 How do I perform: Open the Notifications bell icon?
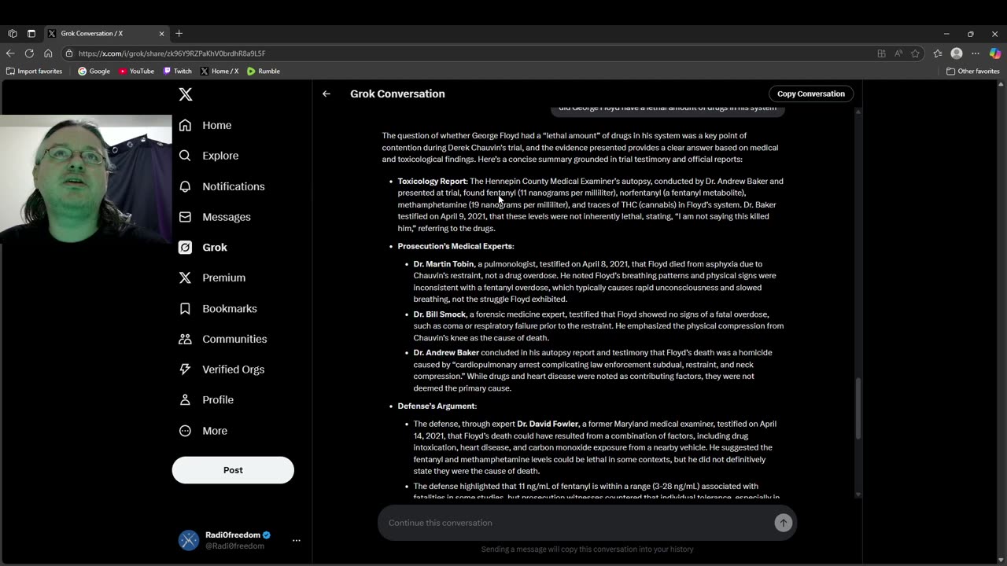(x=185, y=186)
